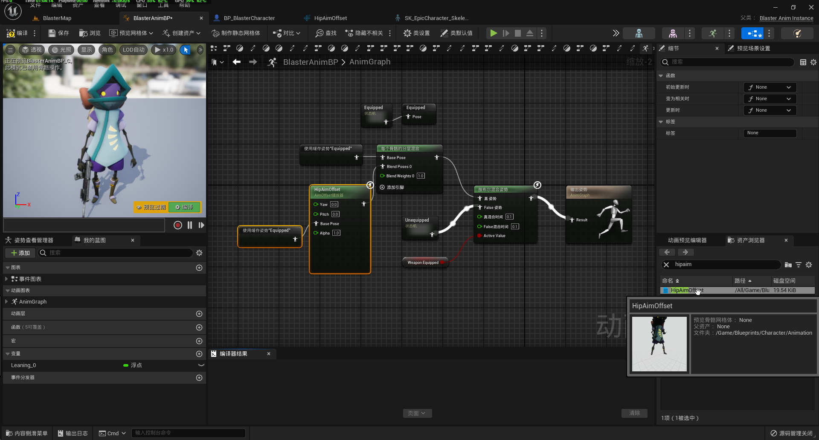Select highlighted blue Blueprint mode icon
819x440 pixels.
click(x=753, y=33)
